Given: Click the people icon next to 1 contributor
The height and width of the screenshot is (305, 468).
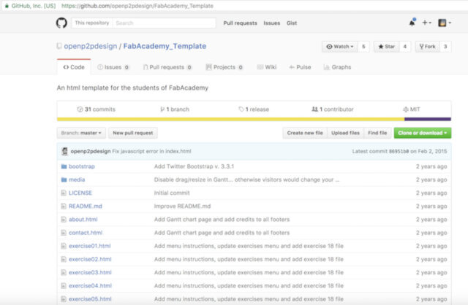Looking at the screenshot, I should click(315, 109).
